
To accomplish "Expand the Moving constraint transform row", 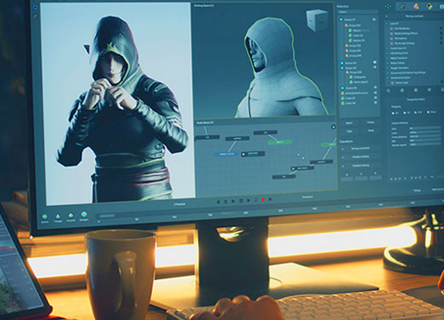I will 343,147.
